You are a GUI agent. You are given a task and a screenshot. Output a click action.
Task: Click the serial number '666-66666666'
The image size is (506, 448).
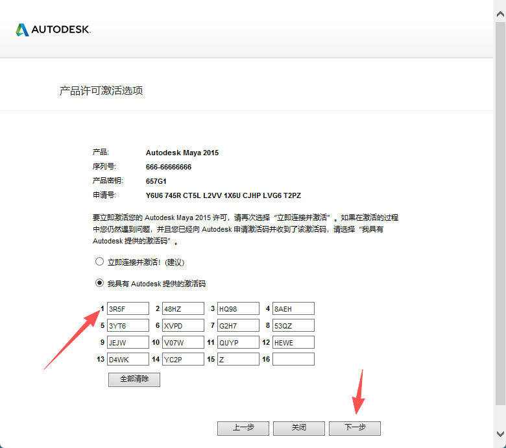(169, 167)
